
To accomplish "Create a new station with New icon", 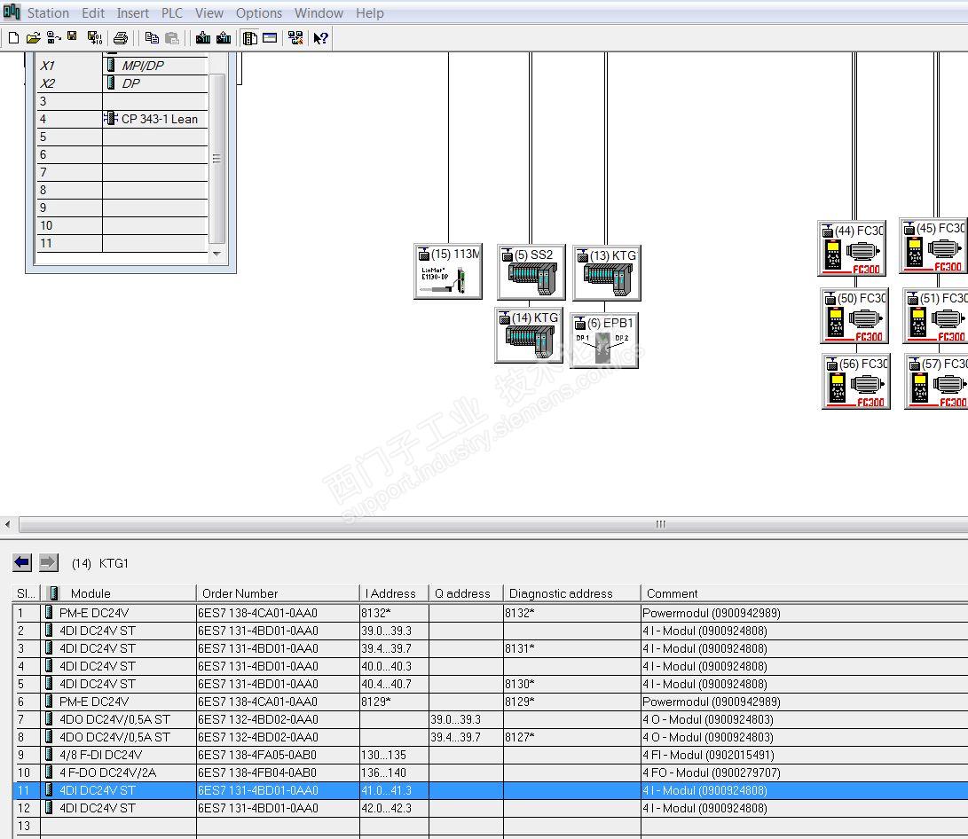I will coord(13,38).
